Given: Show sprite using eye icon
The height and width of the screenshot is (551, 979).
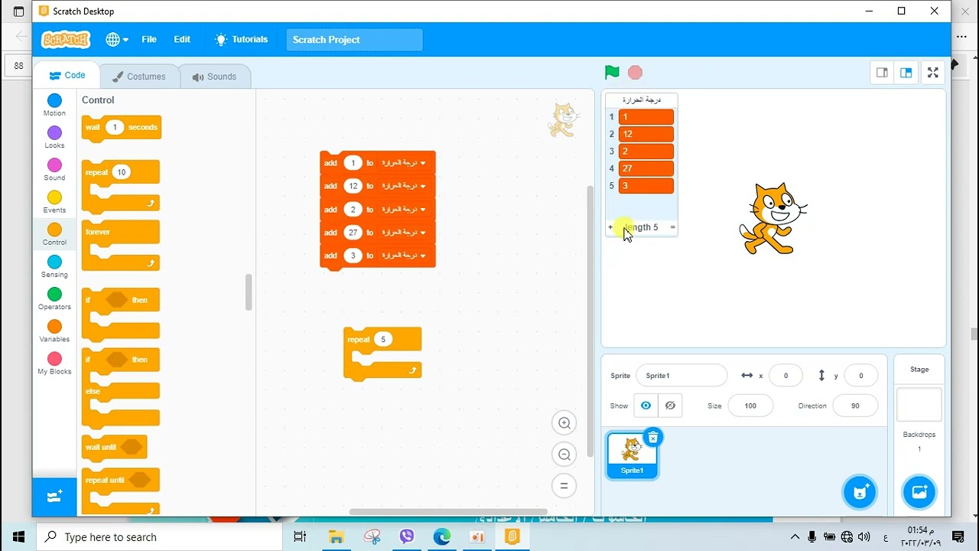Looking at the screenshot, I should click(646, 406).
